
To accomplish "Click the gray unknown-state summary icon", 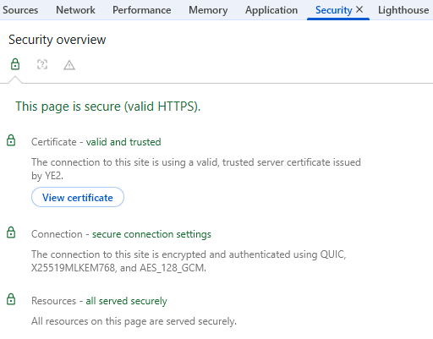I will coord(42,64).
